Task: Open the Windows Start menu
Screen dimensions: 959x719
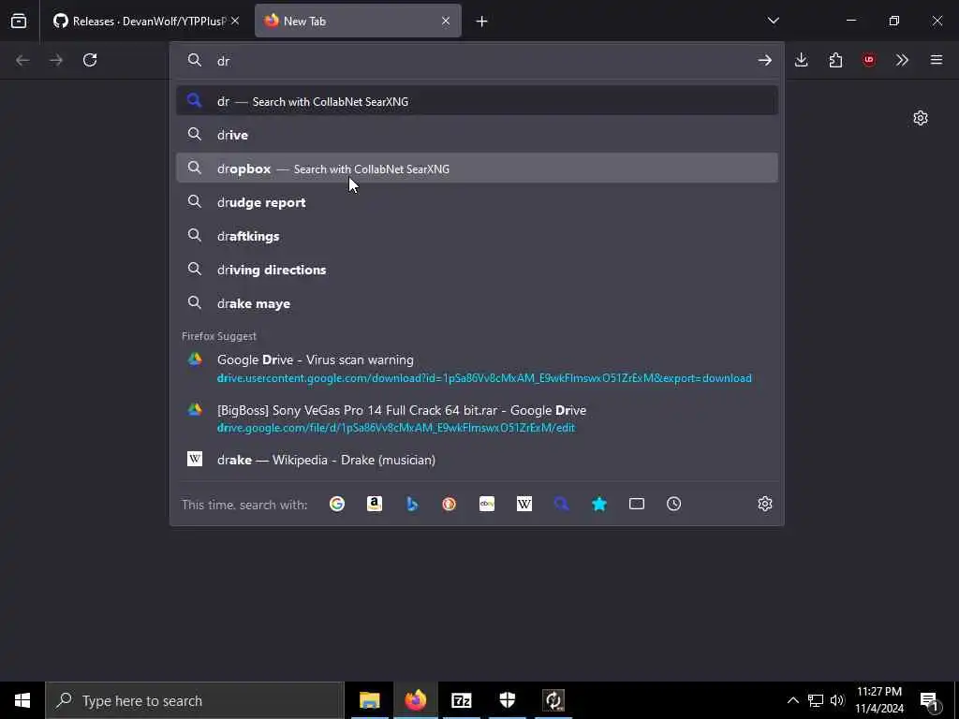Action: tap(22, 700)
